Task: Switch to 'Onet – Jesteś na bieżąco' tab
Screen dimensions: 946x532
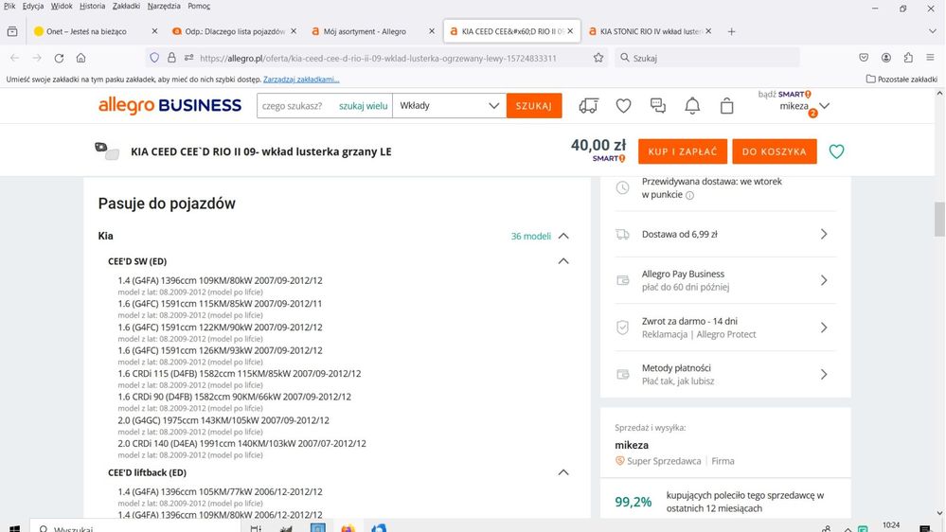Action: [x=86, y=31]
